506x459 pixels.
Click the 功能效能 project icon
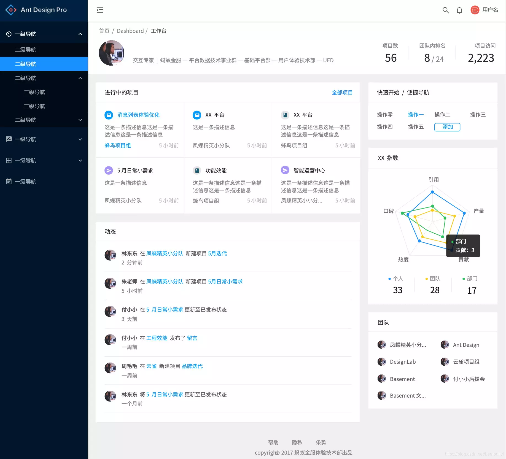click(x=197, y=171)
